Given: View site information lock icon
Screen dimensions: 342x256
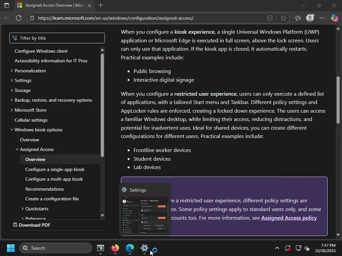Looking at the screenshot, I should click(x=32, y=18).
